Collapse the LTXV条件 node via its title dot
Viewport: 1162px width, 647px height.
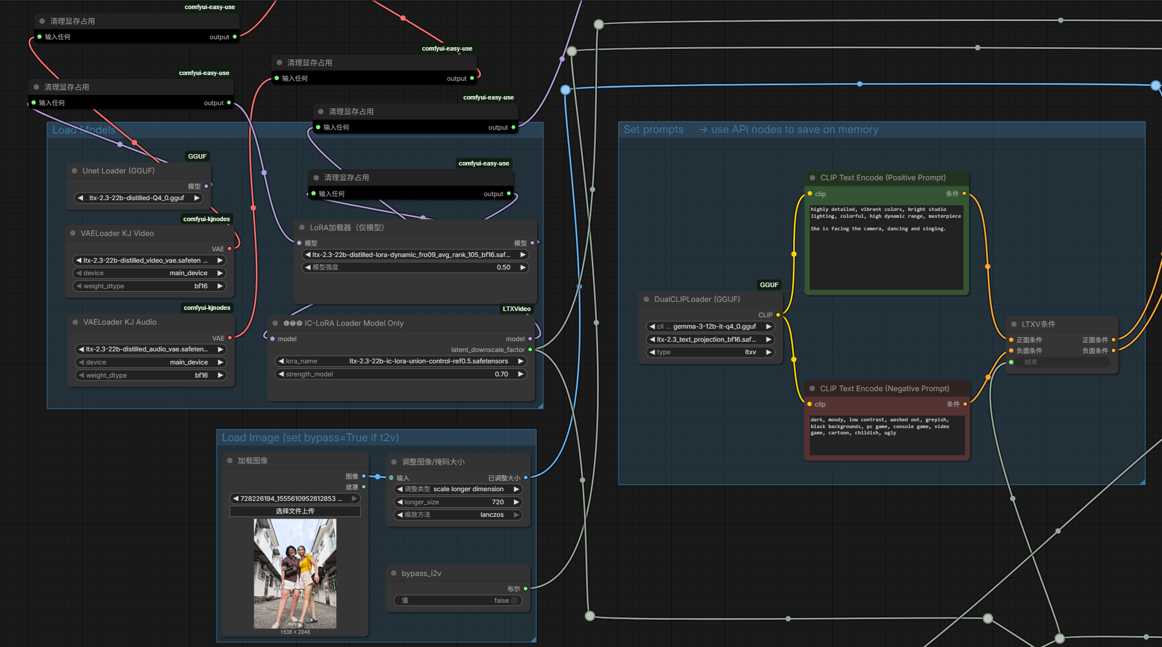(1014, 324)
